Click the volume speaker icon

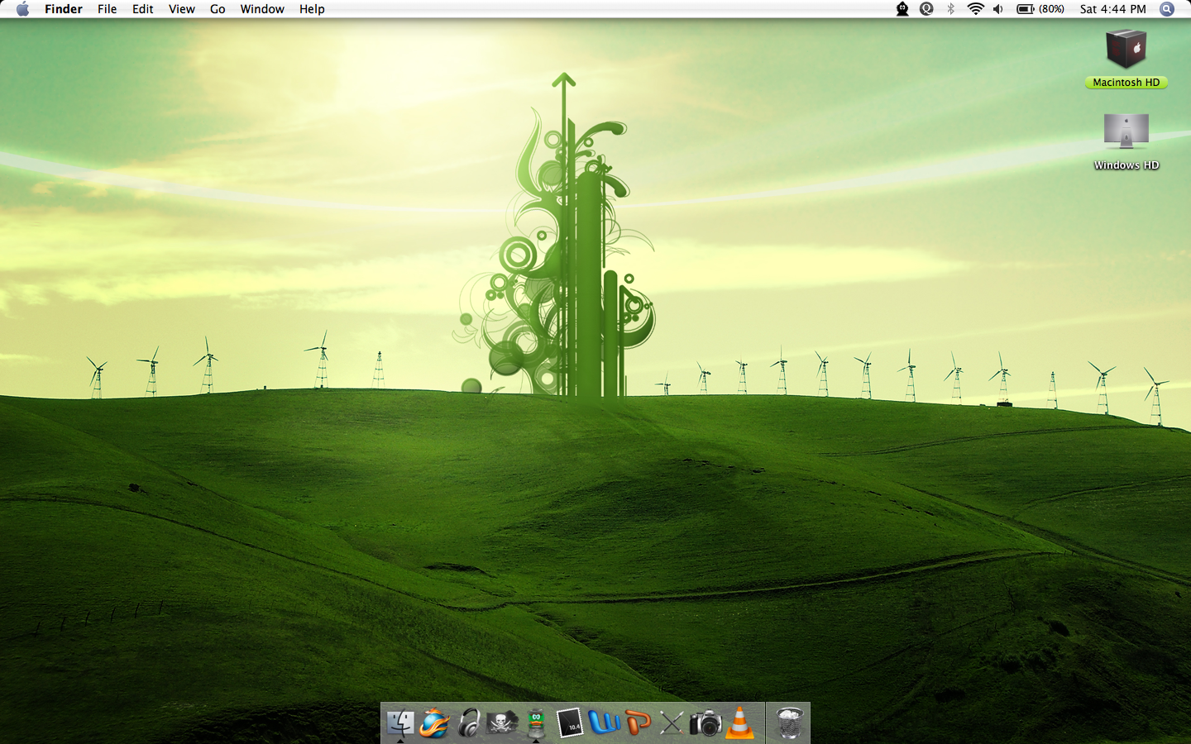coord(998,9)
